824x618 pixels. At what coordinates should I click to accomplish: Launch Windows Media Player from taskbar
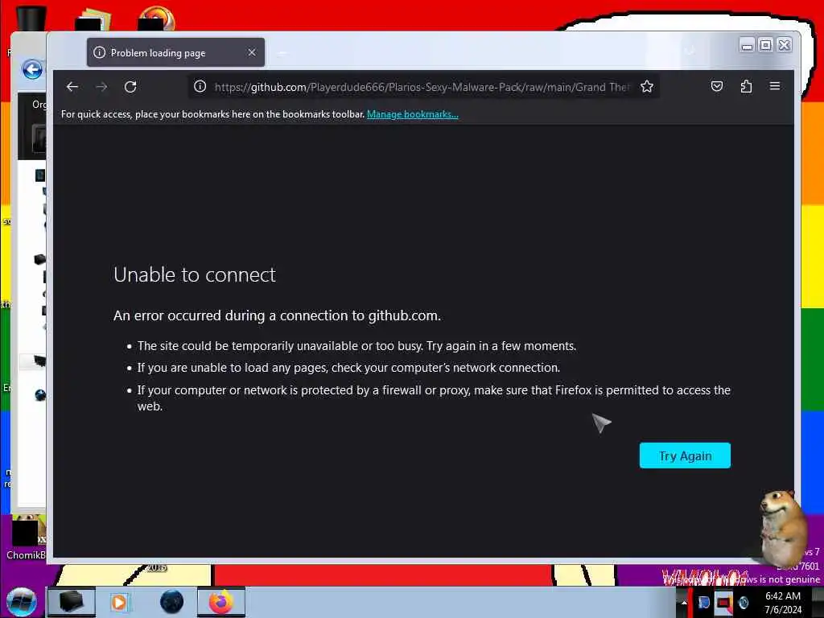pyautogui.click(x=119, y=602)
